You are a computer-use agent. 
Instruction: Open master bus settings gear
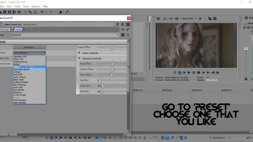(246, 18)
